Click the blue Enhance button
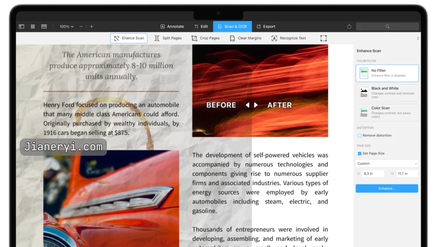Screen dimensions: 437x247 pos(387,188)
